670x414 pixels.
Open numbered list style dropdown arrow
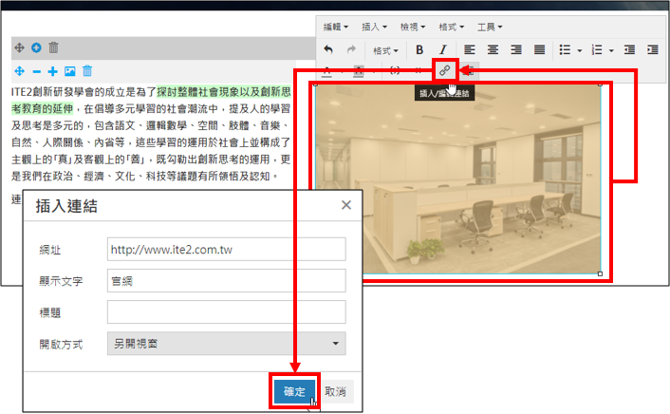[611, 50]
